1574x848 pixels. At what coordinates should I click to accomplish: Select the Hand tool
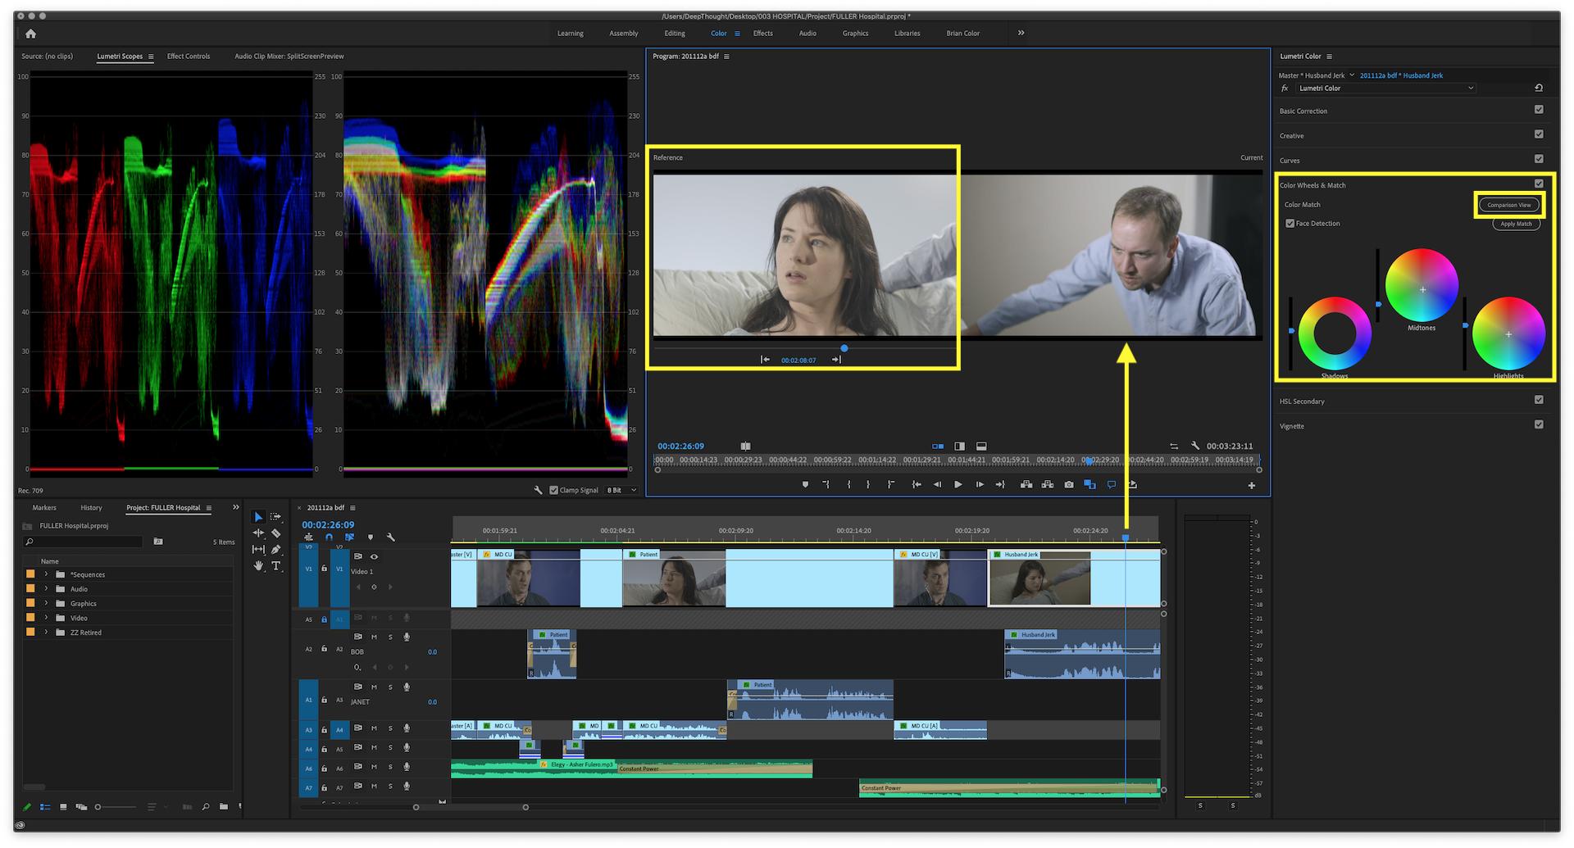pyautogui.click(x=258, y=565)
